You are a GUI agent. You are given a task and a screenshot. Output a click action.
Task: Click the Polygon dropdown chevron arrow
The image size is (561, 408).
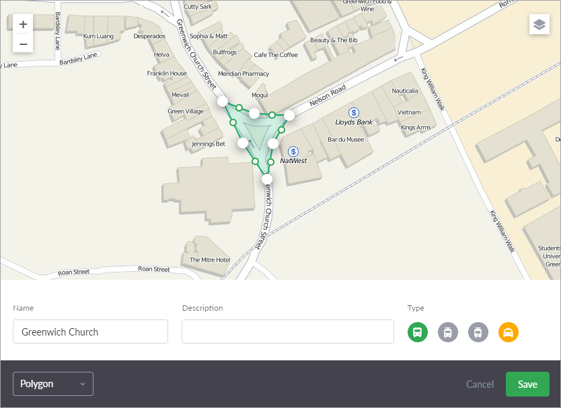(x=83, y=384)
